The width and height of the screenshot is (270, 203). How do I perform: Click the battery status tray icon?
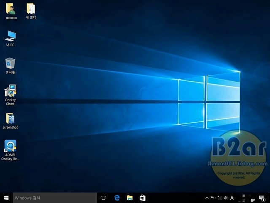(213, 198)
